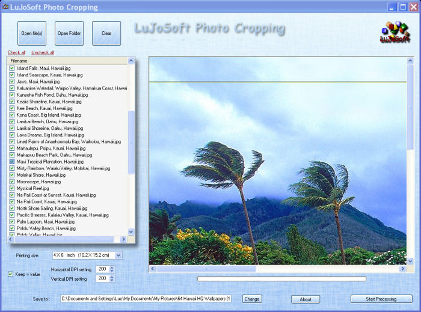Click the Check all link
Screen dimensions: 421x312
(x=17, y=52)
